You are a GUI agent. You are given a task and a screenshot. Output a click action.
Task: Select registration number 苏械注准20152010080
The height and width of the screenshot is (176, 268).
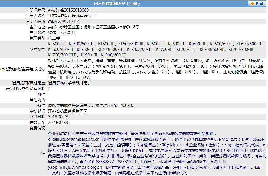[x=68, y=10]
